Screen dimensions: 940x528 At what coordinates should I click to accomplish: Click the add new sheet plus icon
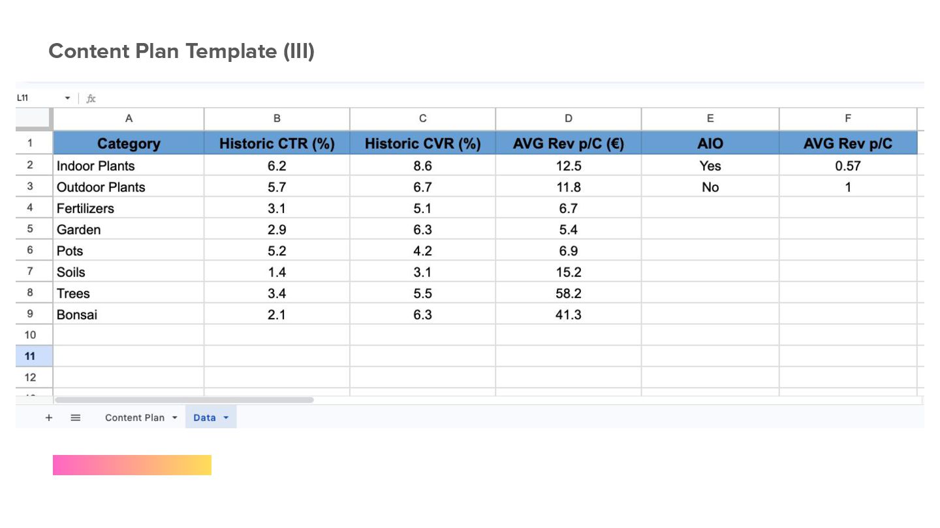[x=49, y=417]
